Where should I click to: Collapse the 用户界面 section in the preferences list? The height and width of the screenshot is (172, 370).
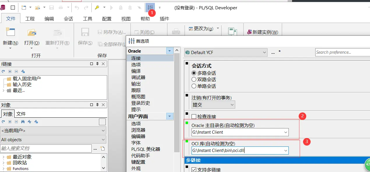(170, 117)
